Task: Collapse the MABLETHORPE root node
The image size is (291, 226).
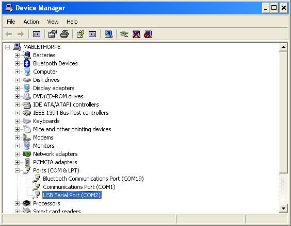Action: tap(7, 47)
